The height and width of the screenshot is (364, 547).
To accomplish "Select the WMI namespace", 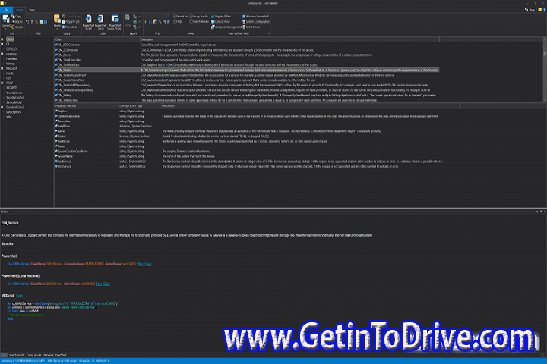I will (x=8, y=117).
